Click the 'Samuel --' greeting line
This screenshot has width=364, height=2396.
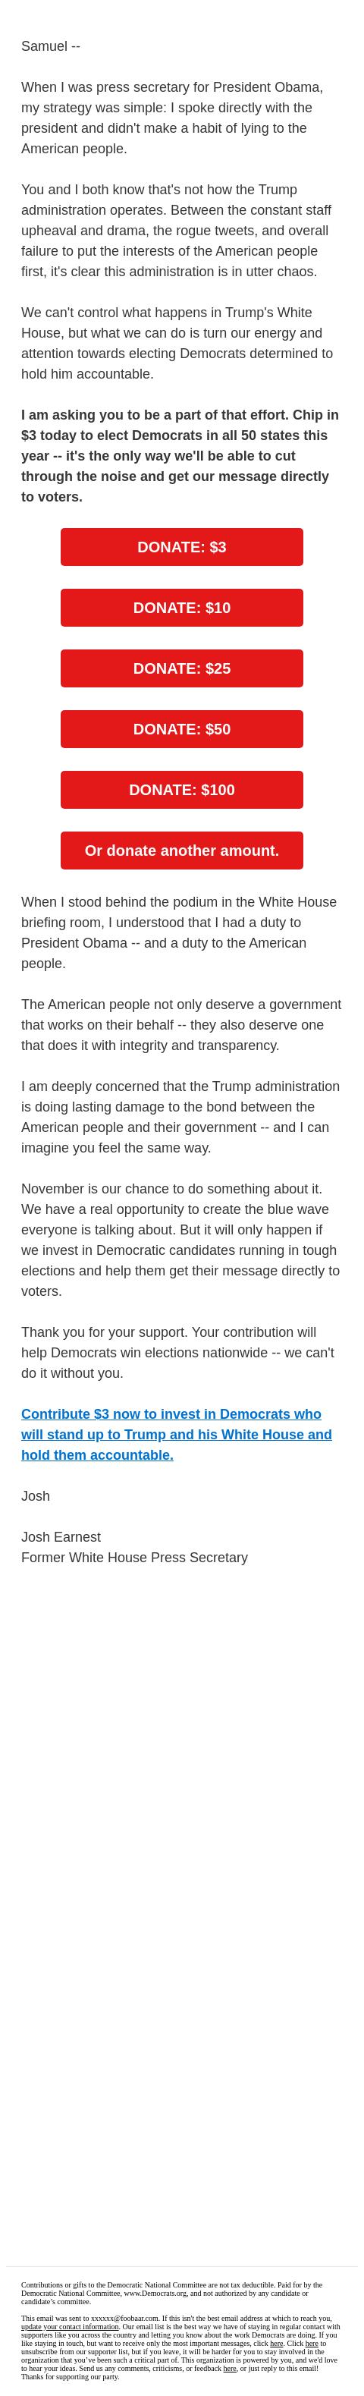51,46
